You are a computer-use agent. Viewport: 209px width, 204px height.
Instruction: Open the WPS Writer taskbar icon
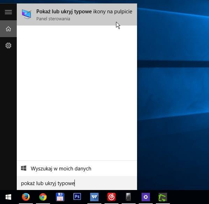(94, 197)
